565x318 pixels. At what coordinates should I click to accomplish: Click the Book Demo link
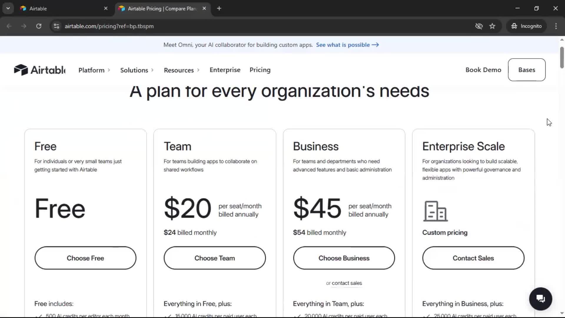pos(483,70)
